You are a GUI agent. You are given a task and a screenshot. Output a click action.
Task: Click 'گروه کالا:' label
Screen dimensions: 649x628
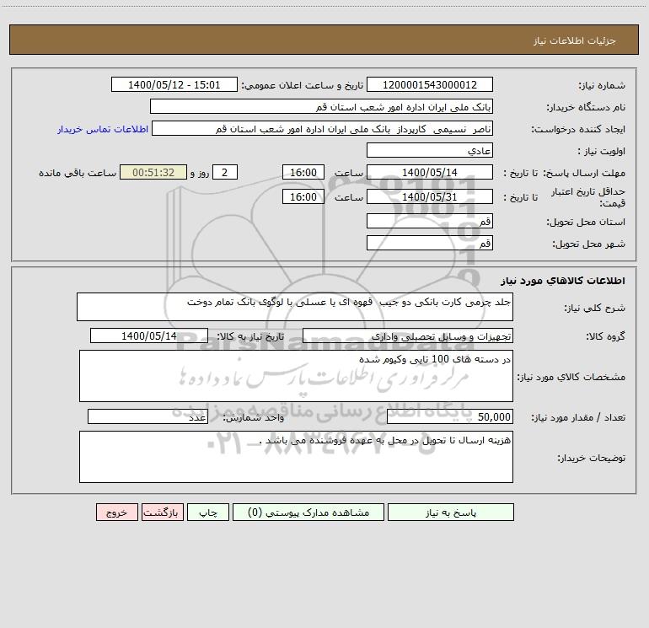point(605,336)
